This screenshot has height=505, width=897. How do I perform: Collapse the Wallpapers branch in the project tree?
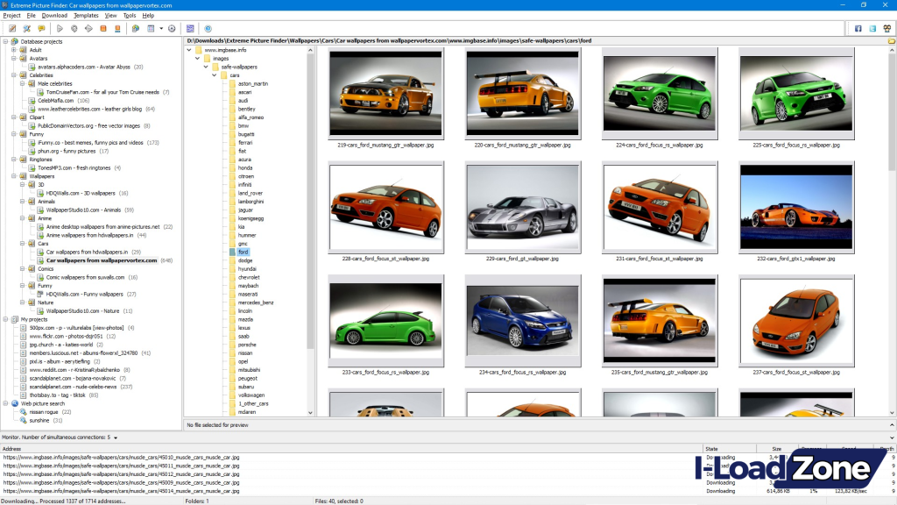point(14,176)
